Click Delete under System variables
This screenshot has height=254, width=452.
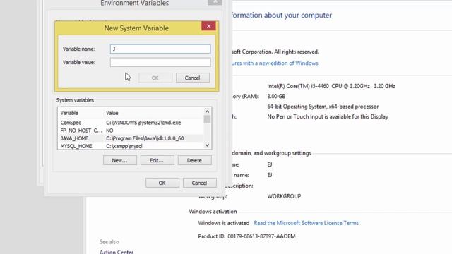[x=195, y=160]
